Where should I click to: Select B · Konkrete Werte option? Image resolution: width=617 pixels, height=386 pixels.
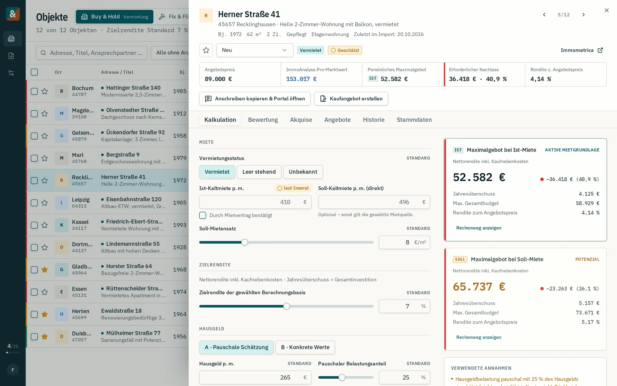tap(305, 347)
